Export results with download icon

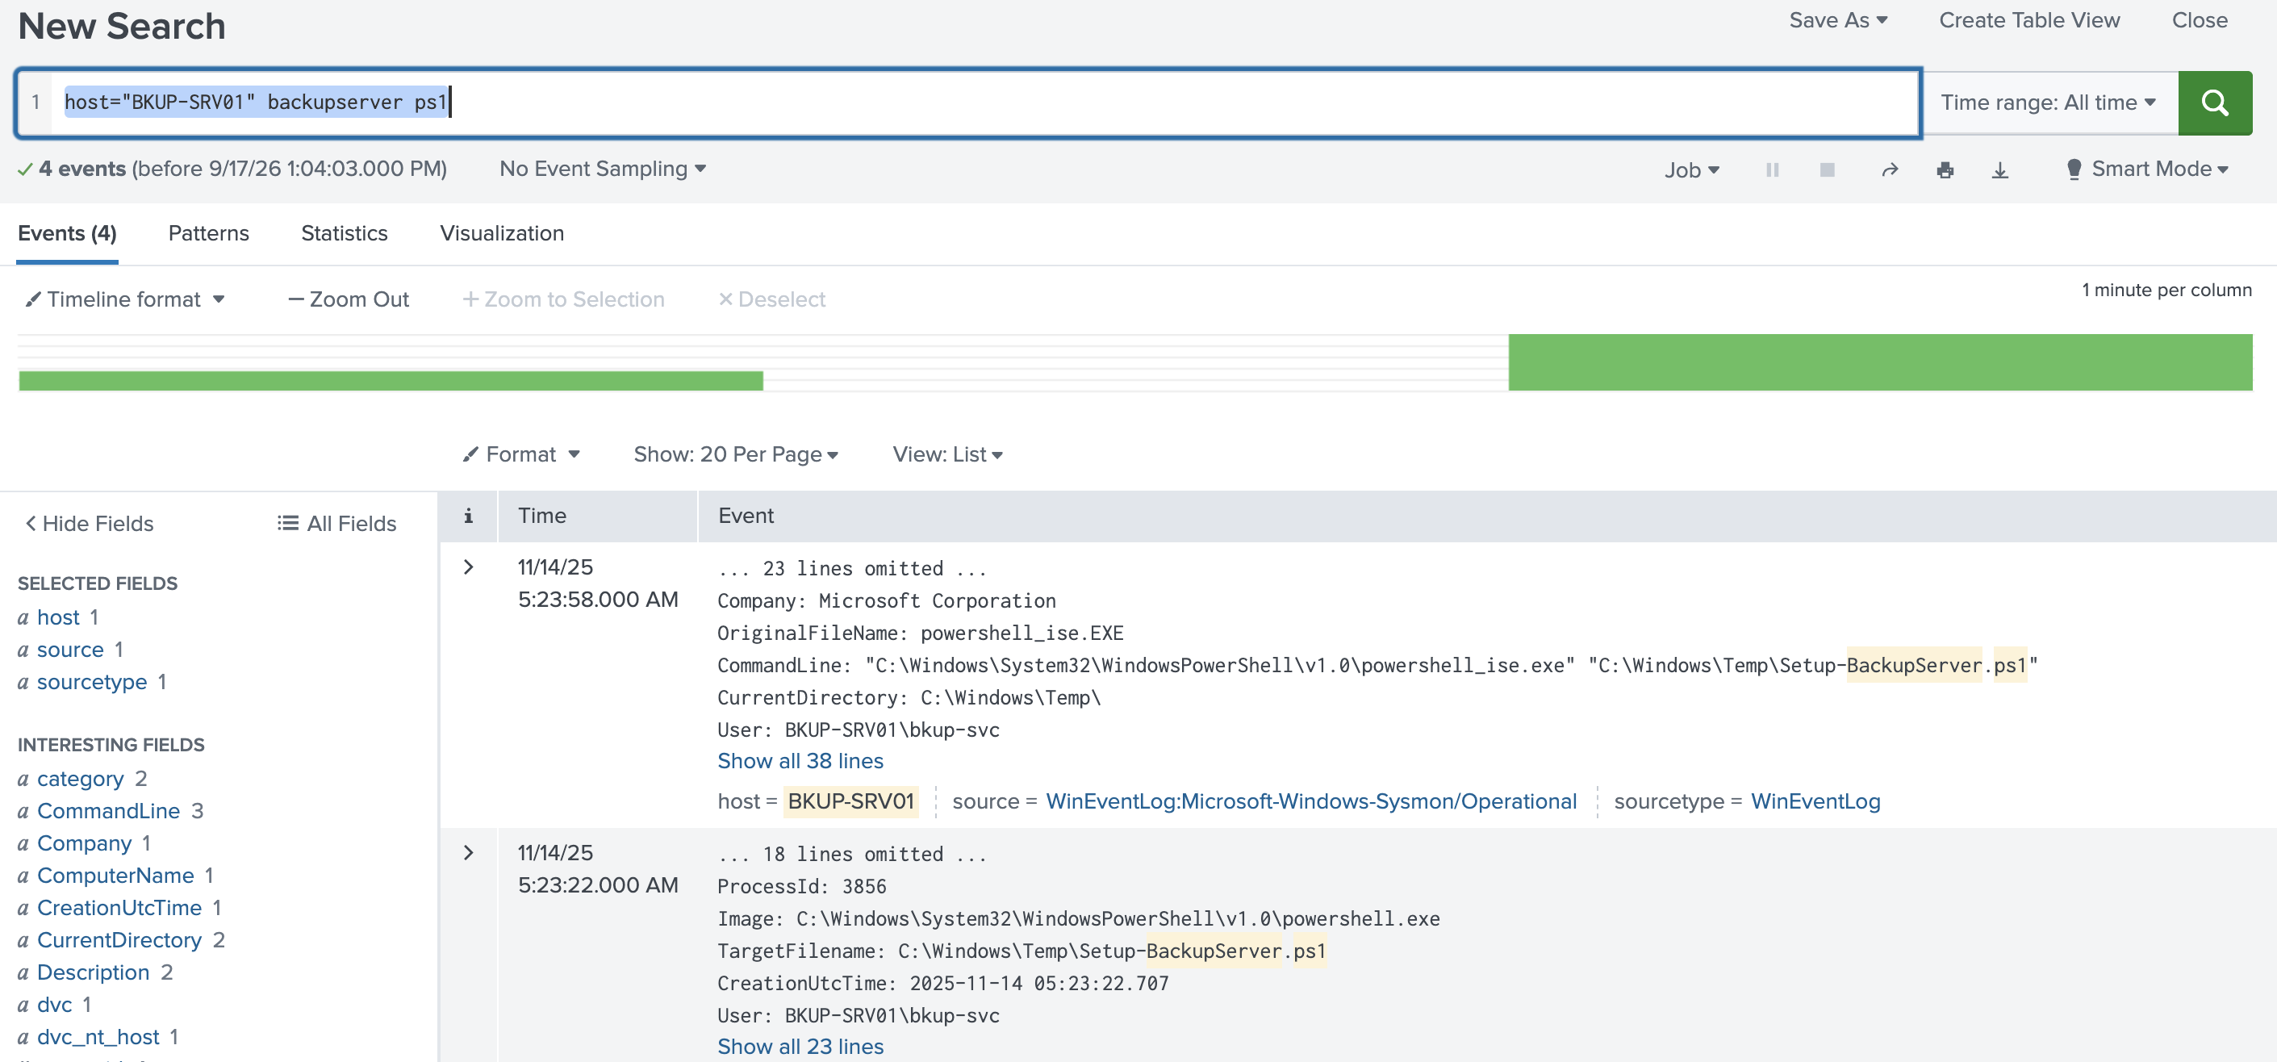click(1999, 169)
